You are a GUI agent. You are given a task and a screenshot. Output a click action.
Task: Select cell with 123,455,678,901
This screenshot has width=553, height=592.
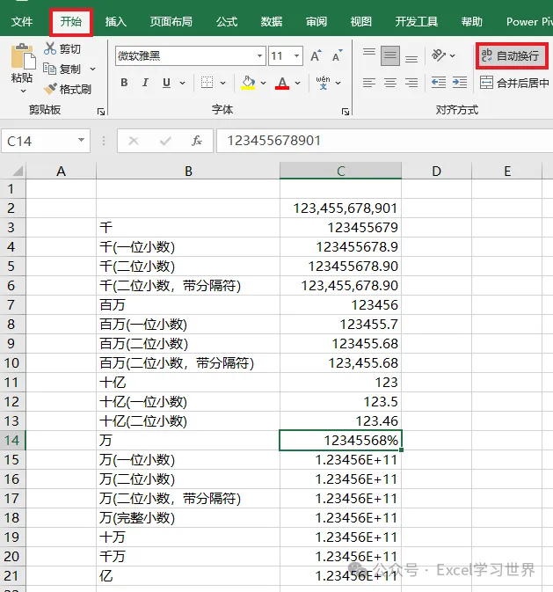point(340,208)
